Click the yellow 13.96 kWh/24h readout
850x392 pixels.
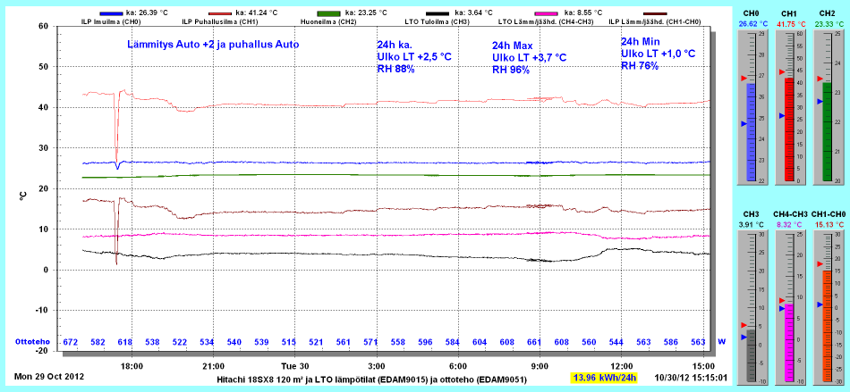606,378
